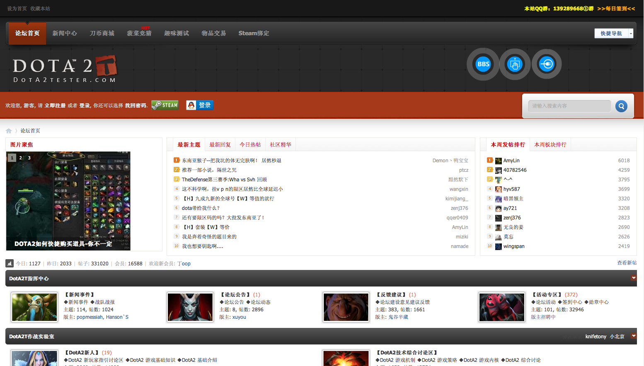Open the 【活动专区】 forum title
The image size is (644, 366).
547,295
